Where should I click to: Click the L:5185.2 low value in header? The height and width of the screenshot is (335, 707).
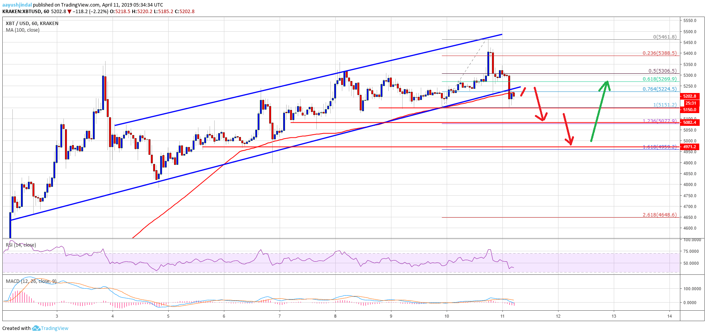pos(164,12)
